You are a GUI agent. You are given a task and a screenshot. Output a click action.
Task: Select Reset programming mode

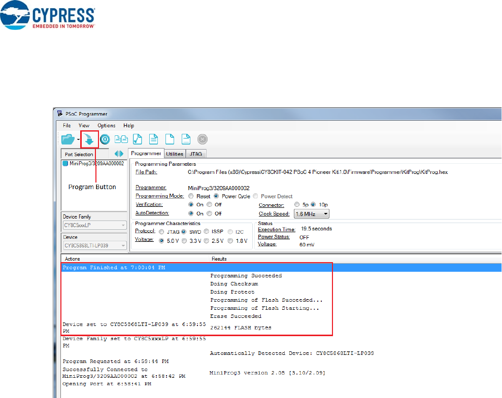(x=191, y=196)
